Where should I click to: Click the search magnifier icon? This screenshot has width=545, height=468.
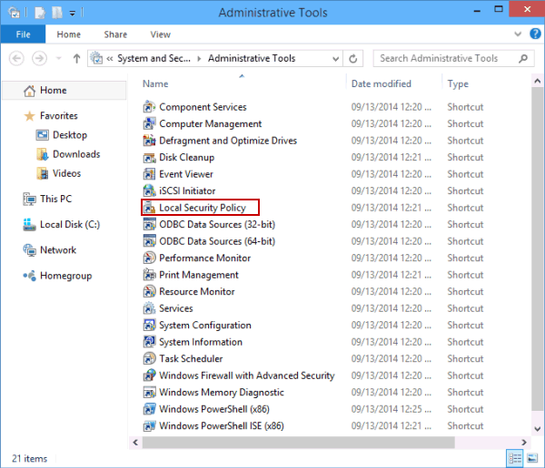click(x=523, y=58)
